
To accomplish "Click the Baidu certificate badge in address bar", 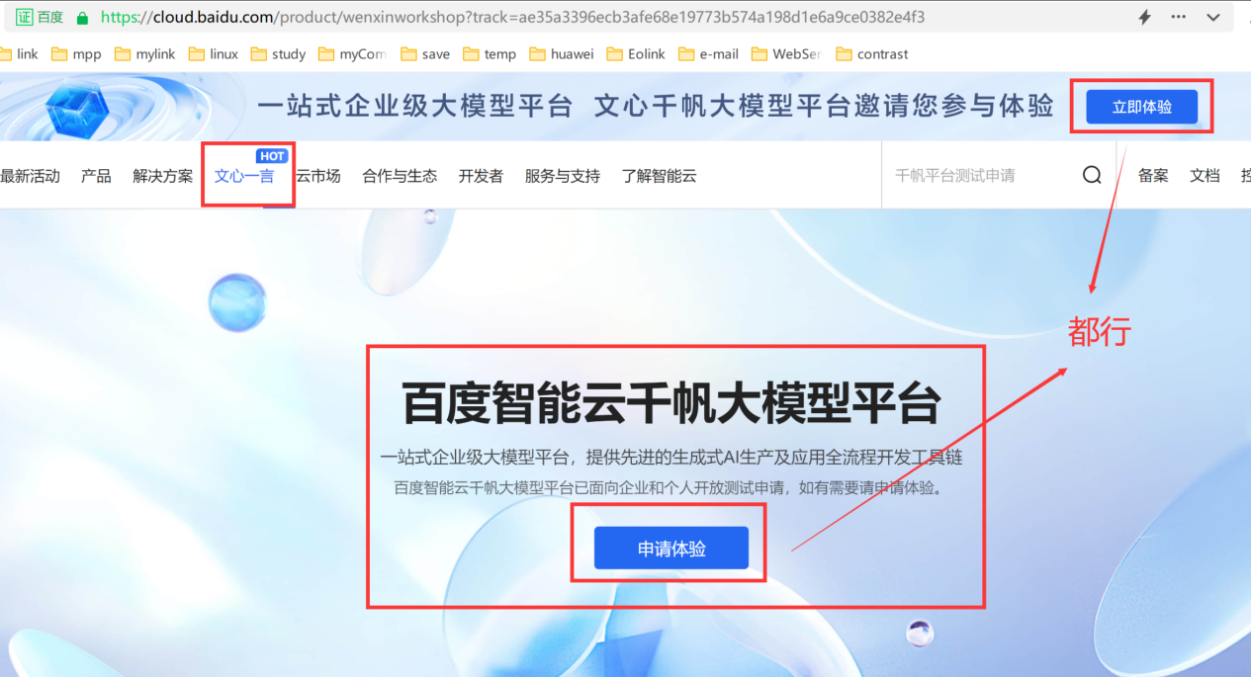I will (39, 17).
